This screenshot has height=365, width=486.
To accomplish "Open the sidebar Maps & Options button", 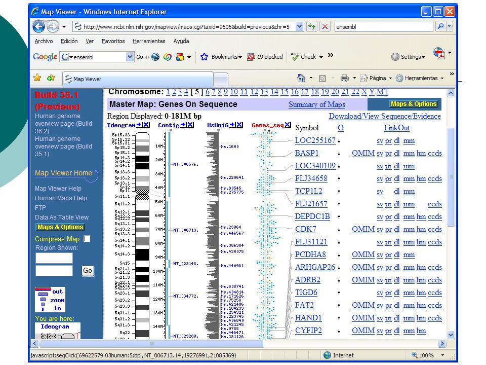I will point(60,227).
